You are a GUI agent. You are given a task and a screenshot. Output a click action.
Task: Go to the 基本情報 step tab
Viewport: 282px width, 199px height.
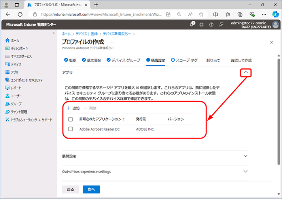(91, 60)
